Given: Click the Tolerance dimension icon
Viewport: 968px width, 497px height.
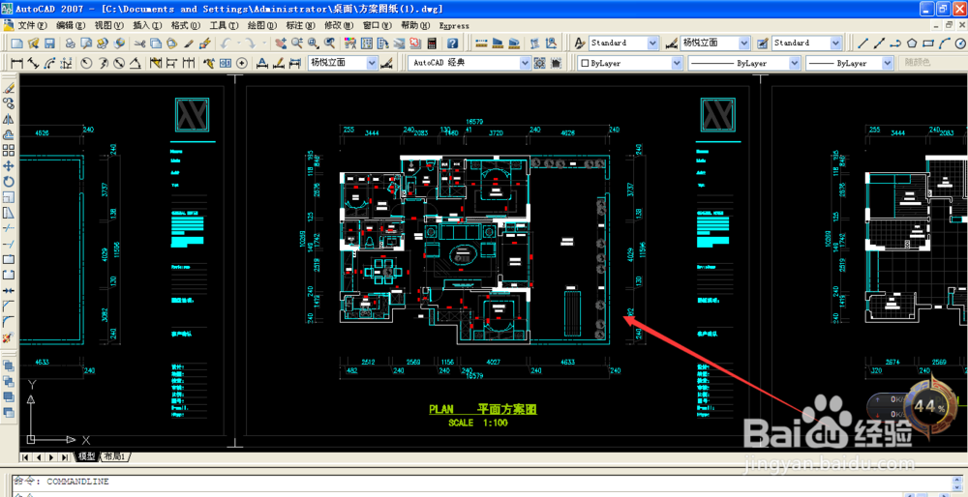Looking at the screenshot, I should click(226, 63).
